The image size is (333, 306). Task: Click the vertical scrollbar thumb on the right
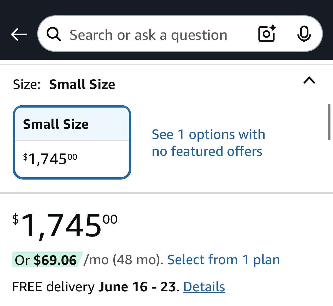point(329,122)
